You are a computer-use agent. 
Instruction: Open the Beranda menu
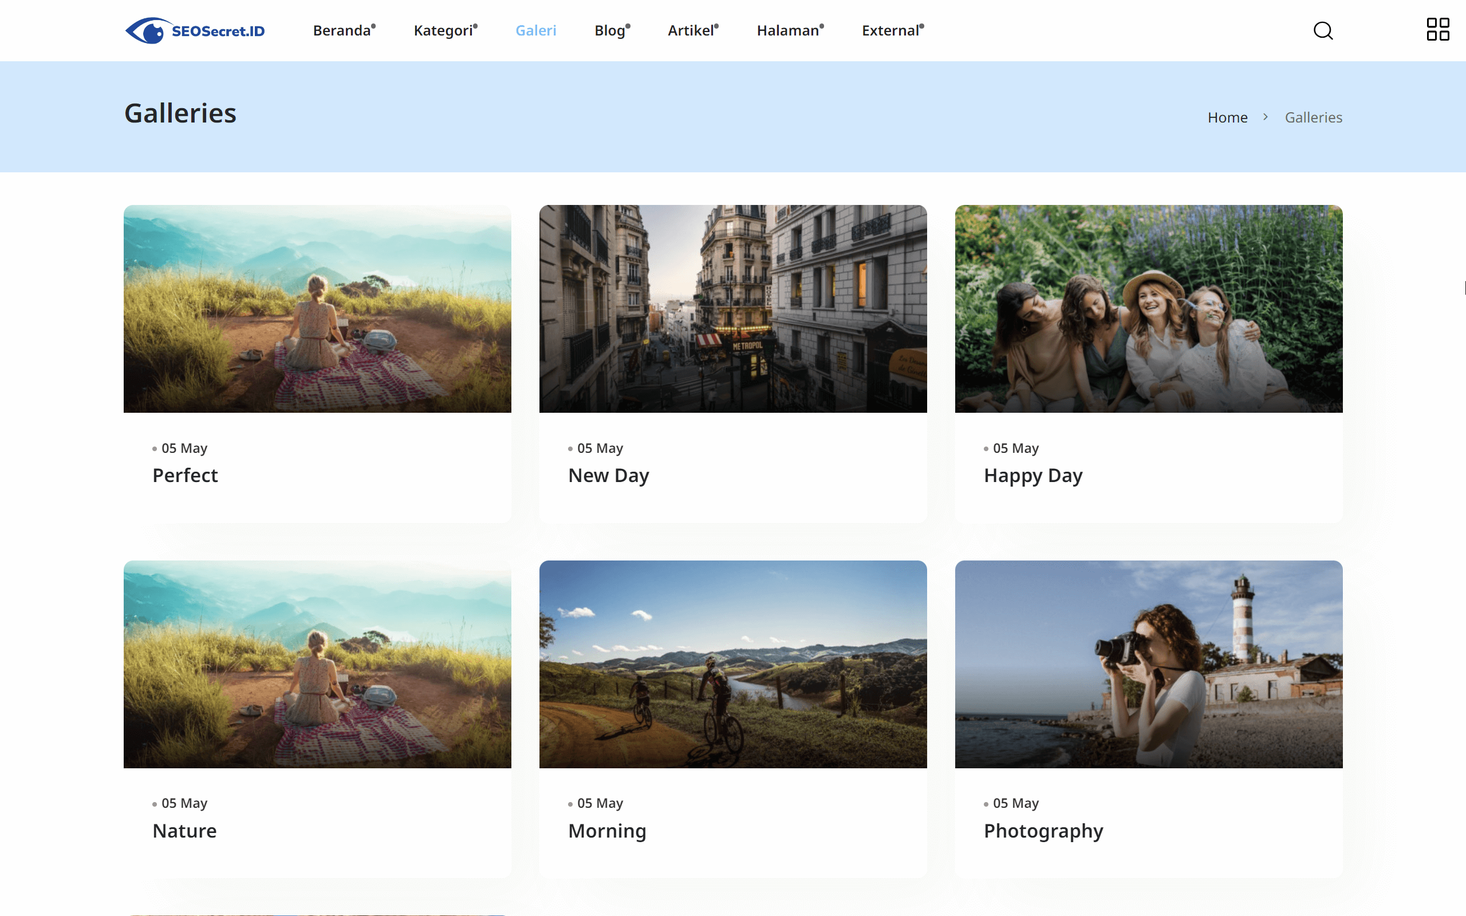point(341,30)
